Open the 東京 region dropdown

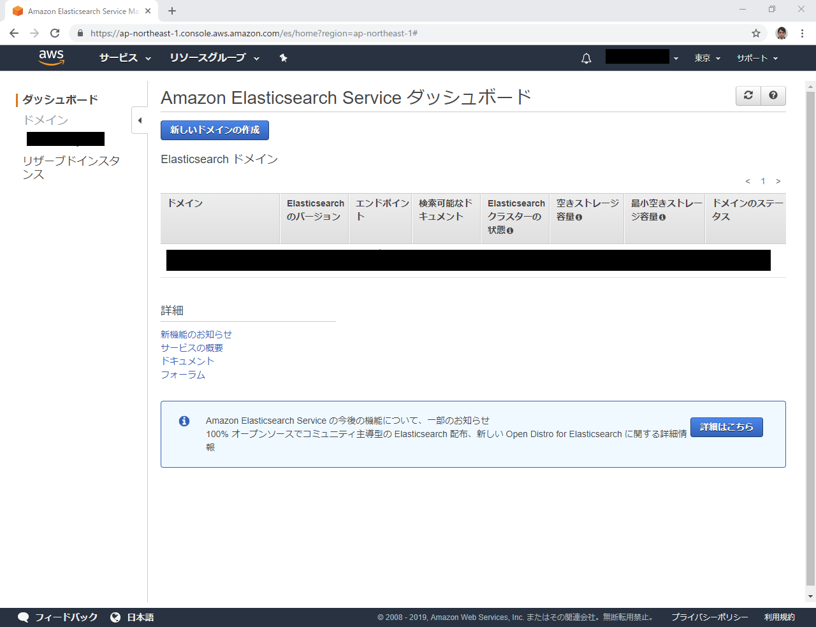[708, 58]
